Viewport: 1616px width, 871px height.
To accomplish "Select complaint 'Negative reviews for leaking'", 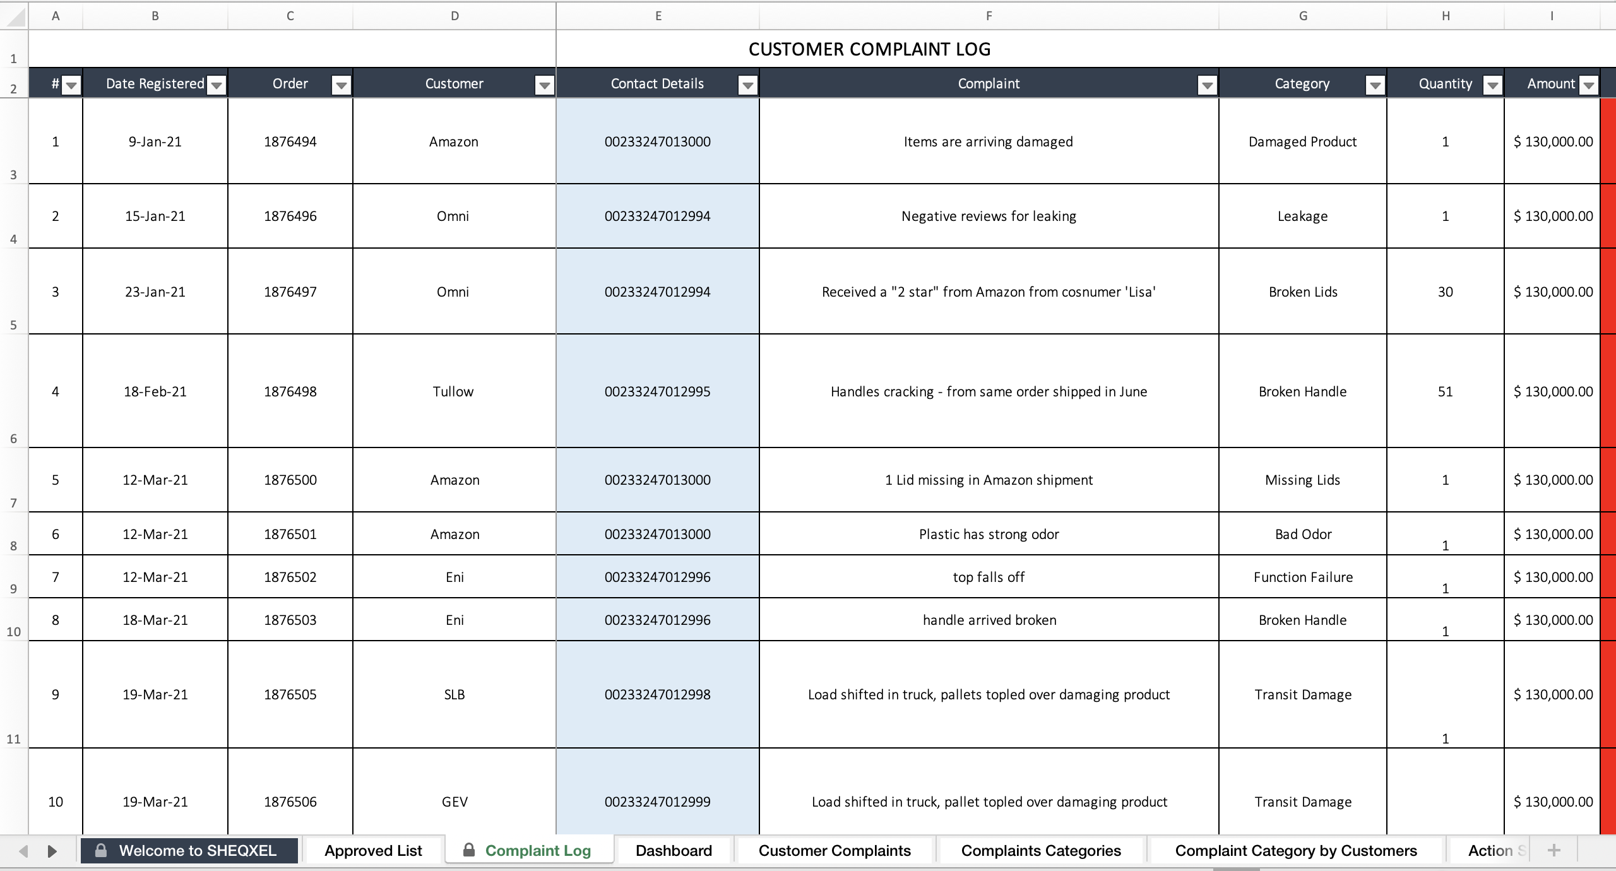I will [x=989, y=216].
